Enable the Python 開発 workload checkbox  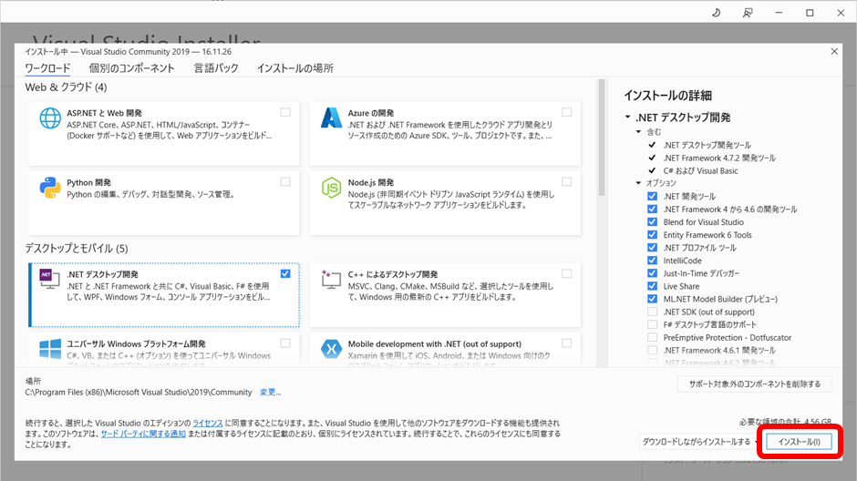(x=286, y=181)
